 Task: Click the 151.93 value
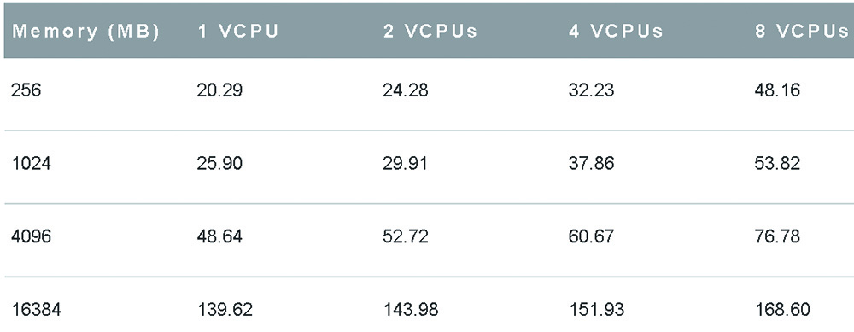(x=596, y=310)
